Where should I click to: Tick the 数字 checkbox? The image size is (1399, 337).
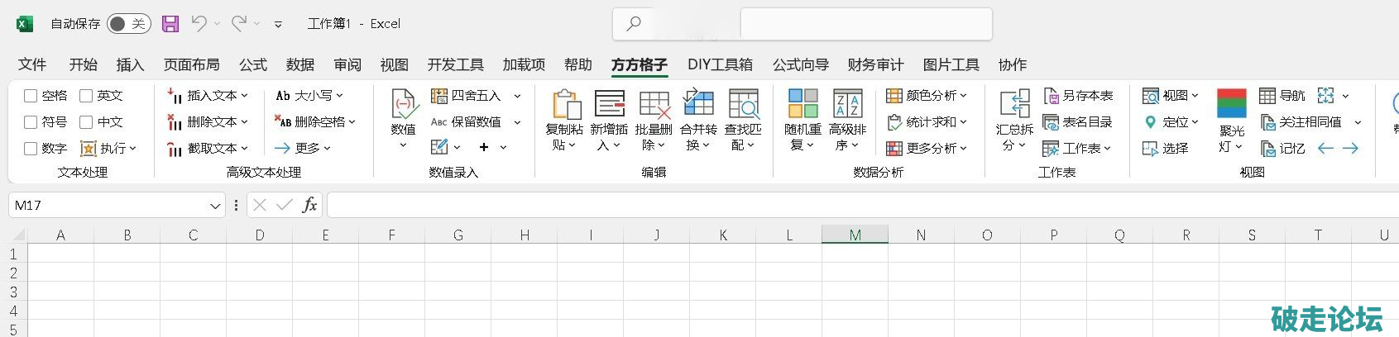[31, 149]
